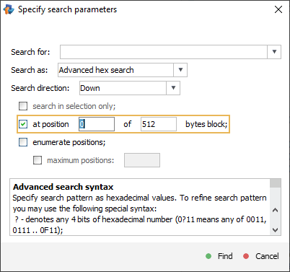Screen dimensions: 290x272
Task: Click the 'search in selection only;' label
Action: (74, 106)
